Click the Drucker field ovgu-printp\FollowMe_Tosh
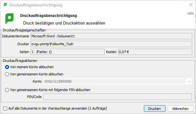The height and width of the screenshot is (114, 196). click(x=112, y=44)
